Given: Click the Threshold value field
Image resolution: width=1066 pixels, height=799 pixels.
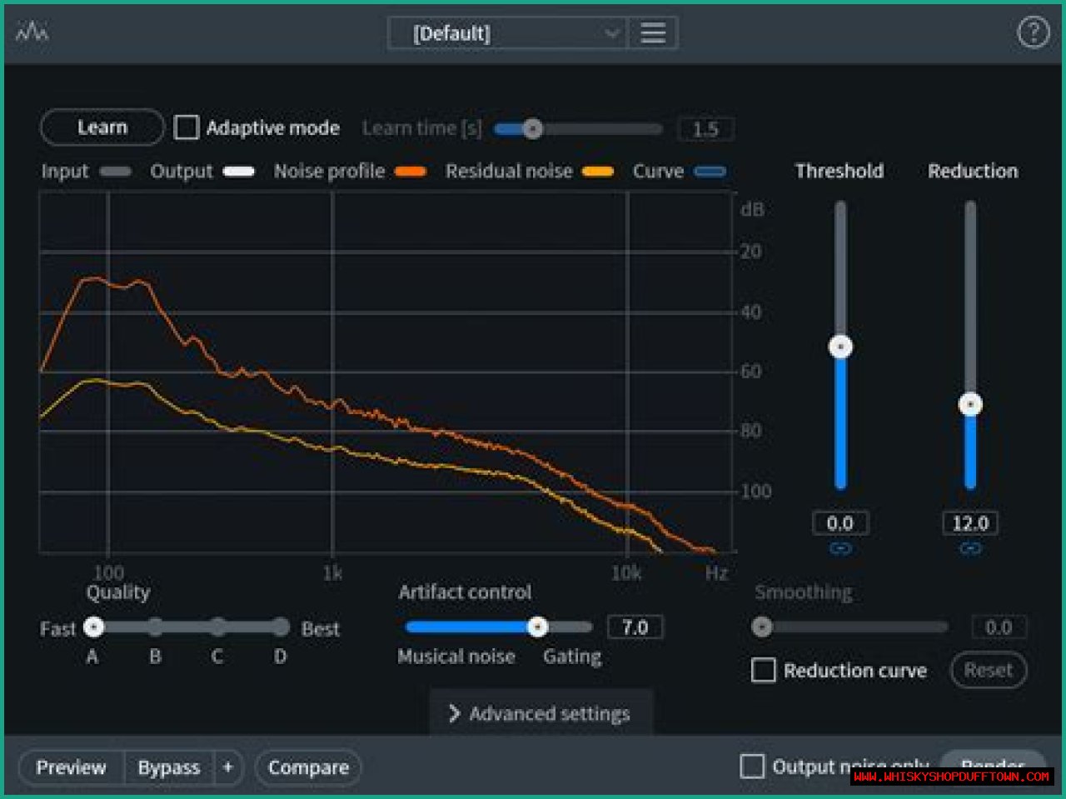Looking at the screenshot, I should click(x=840, y=523).
